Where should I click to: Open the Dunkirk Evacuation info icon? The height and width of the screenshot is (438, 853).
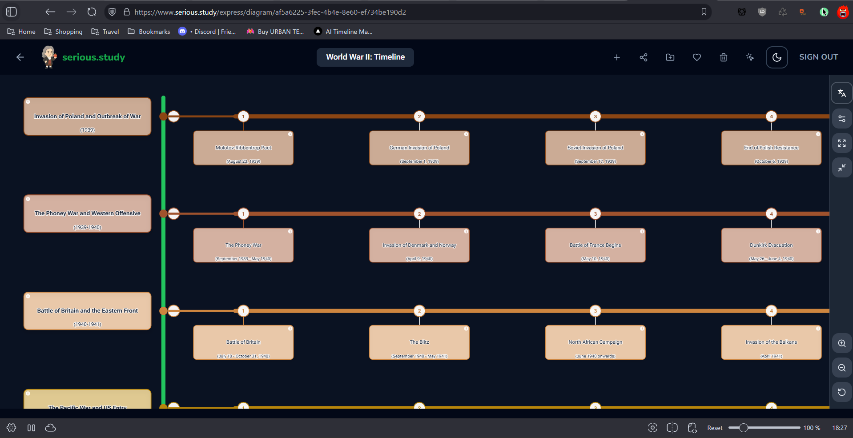(x=818, y=232)
